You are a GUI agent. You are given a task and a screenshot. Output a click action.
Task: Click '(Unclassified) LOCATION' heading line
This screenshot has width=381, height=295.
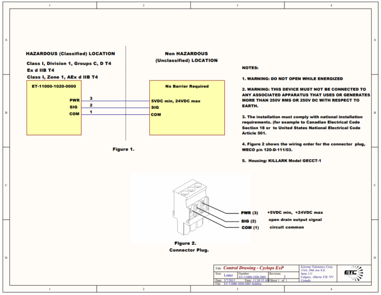click(x=187, y=60)
